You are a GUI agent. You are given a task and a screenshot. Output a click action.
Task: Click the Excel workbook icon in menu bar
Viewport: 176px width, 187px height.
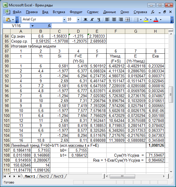click(x=7, y=12)
